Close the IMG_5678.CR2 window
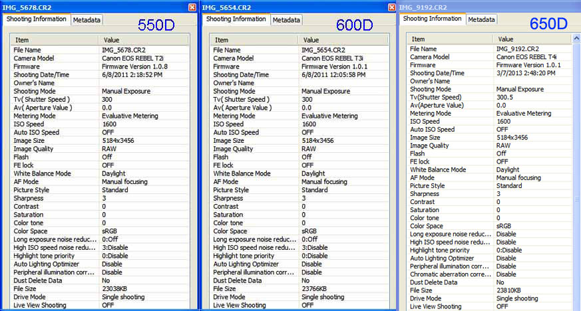Image resolution: width=581 pixels, height=311 pixels. pos(192,7)
